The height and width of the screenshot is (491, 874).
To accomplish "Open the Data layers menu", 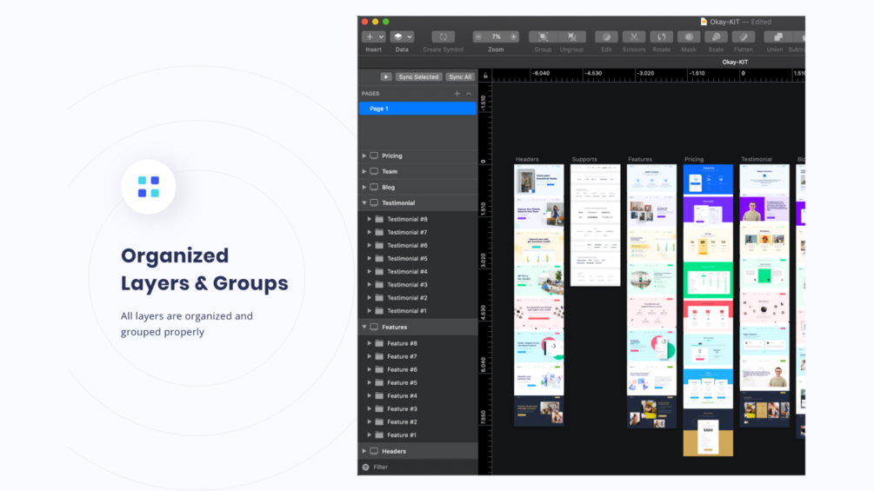I will (401, 36).
